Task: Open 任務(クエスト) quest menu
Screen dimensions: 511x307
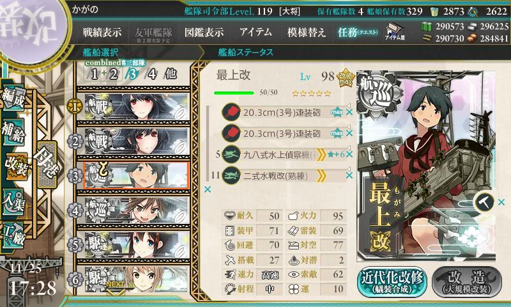Action: coord(358,32)
